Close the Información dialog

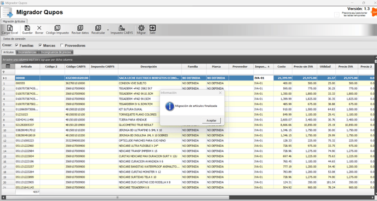pos(220,93)
